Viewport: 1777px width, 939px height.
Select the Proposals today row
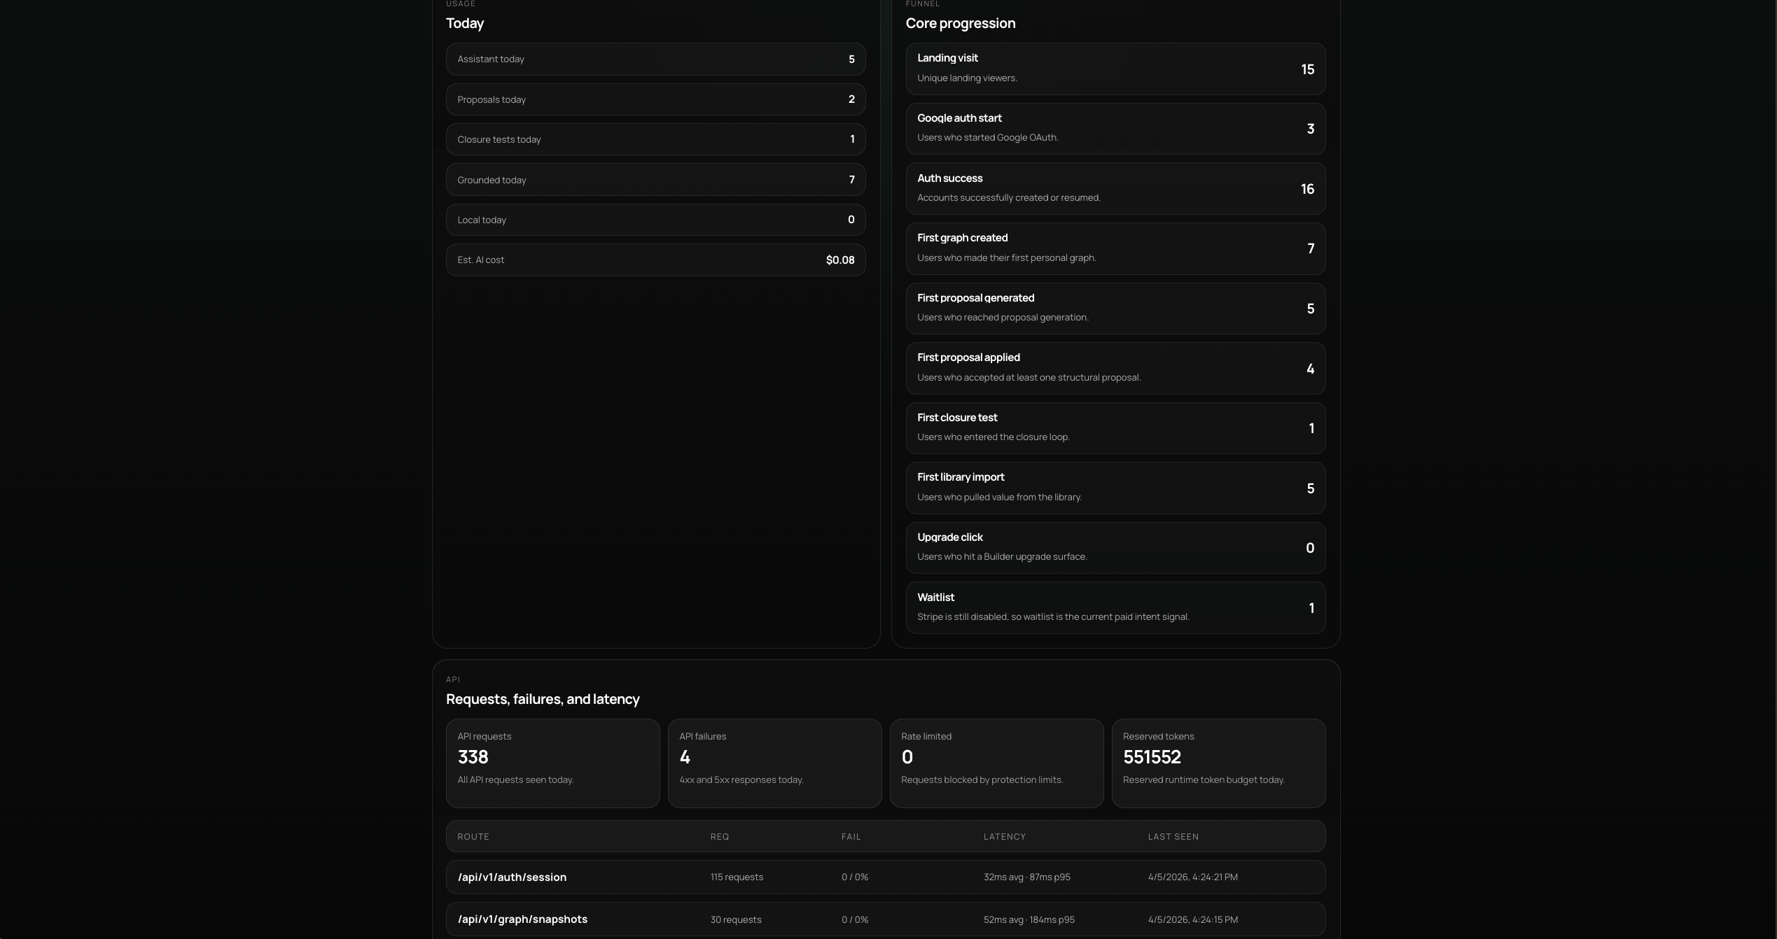pos(655,99)
